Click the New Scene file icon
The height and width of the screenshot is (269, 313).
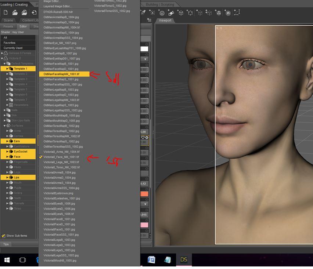coord(6,13)
